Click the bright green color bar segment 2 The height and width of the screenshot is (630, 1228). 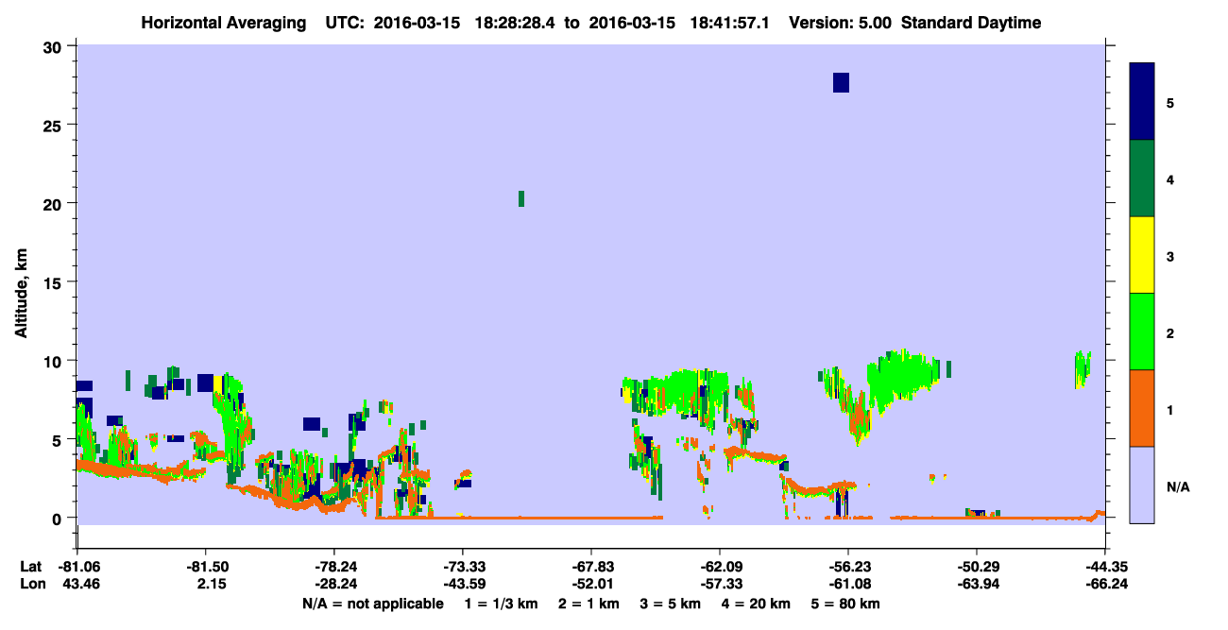[1142, 332]
